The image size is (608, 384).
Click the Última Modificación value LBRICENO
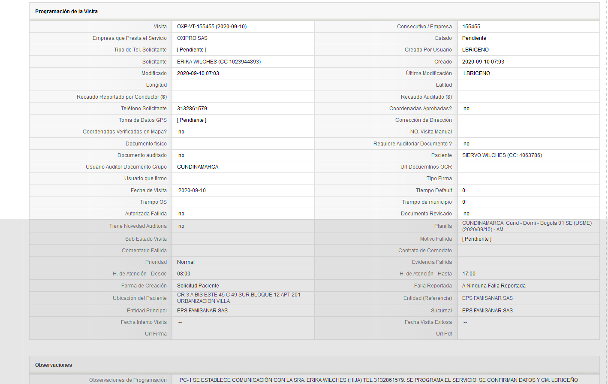point(477,73)
